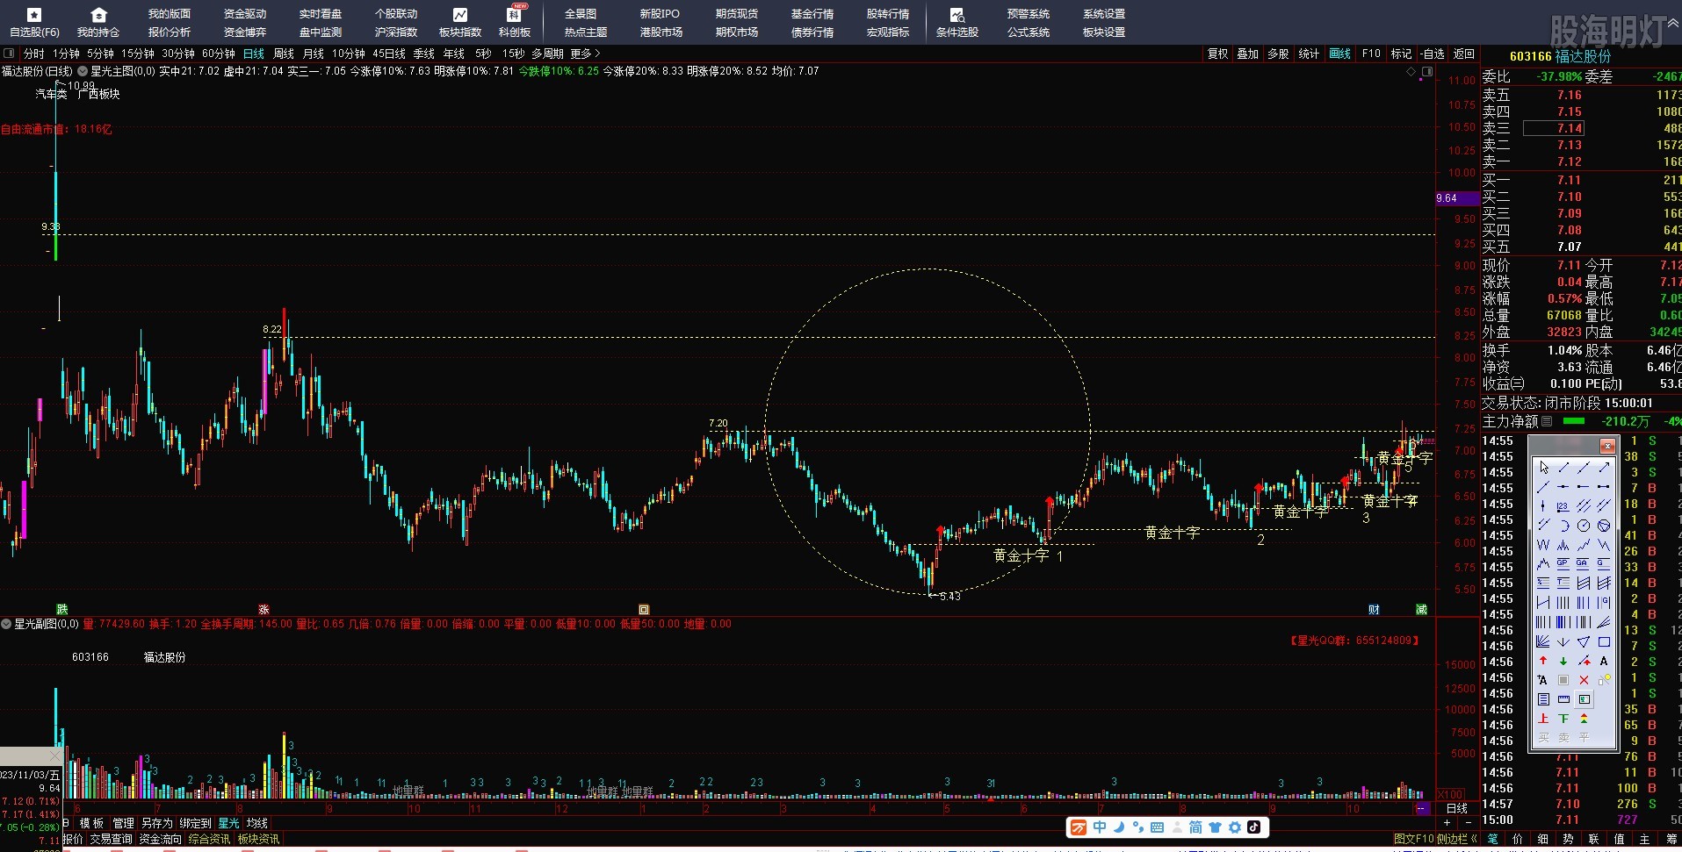Viewport: 1682px width, 852px height.
Task: Place a green down arrow marker
Action: point(1563,660)
